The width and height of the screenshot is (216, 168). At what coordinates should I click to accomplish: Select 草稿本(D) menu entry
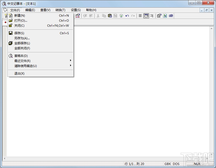pyautogui.click(x=40, y=56)
